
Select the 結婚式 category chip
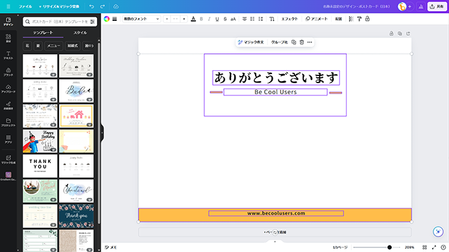(72, 45)
